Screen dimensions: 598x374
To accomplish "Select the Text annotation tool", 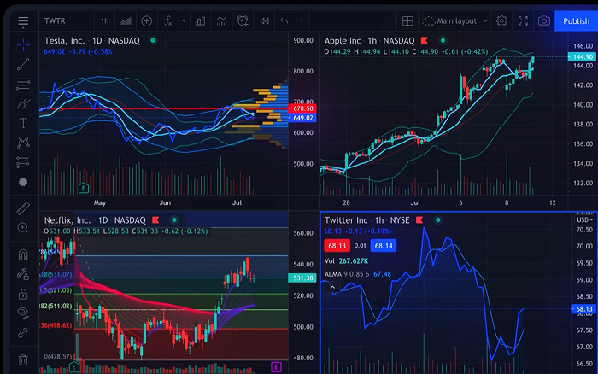I will click(x=23, y=123).
